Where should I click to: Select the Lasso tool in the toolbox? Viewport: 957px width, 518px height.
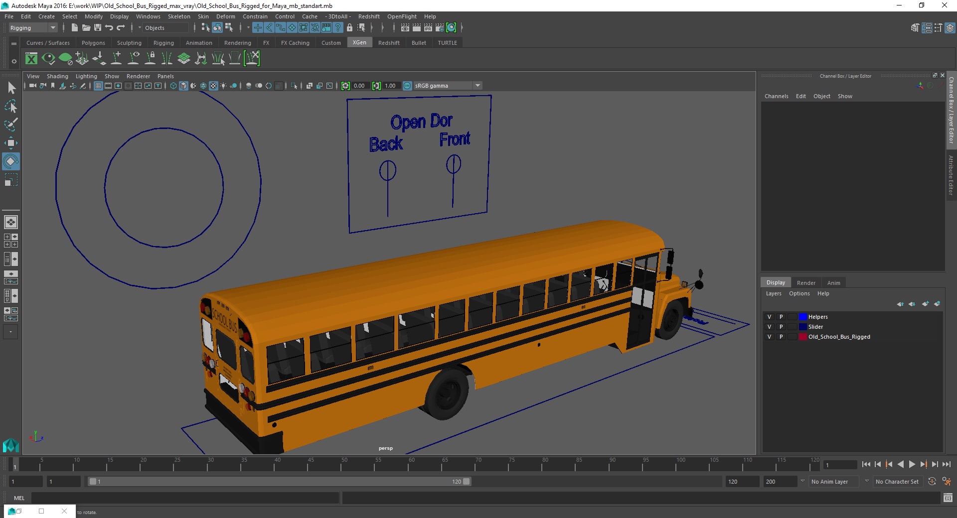coord(11,106)
